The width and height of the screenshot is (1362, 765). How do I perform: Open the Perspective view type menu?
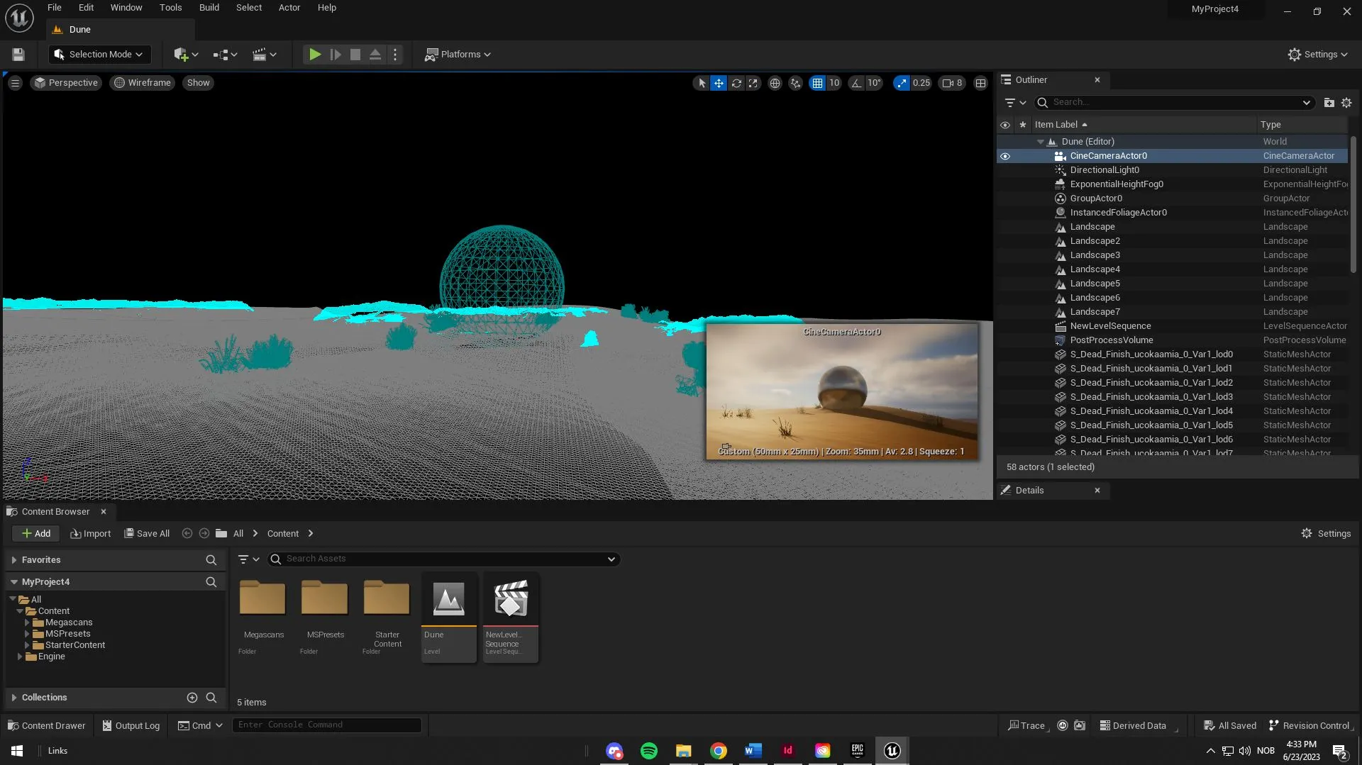click(66, 83)
